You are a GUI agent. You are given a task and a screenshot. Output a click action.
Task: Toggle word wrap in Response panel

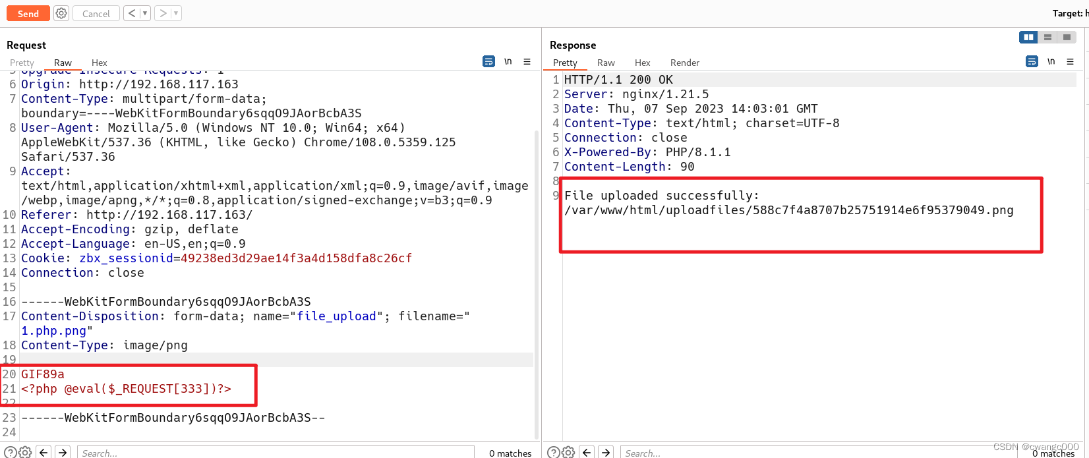coord(1032,61)
